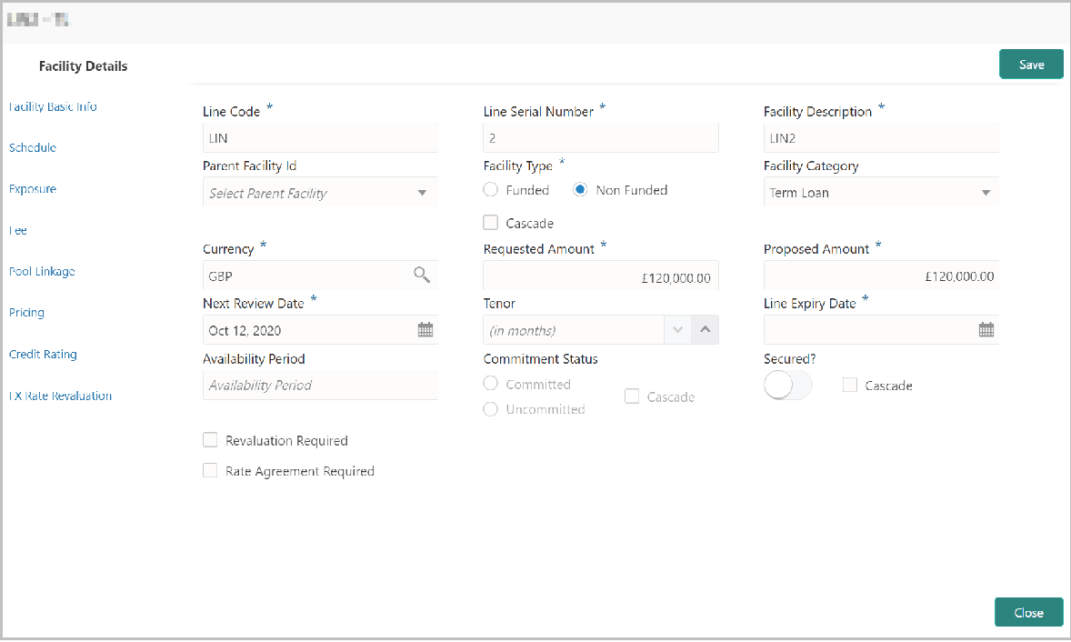Open the Line Expiry Date calendar icon

pos(986,330)
